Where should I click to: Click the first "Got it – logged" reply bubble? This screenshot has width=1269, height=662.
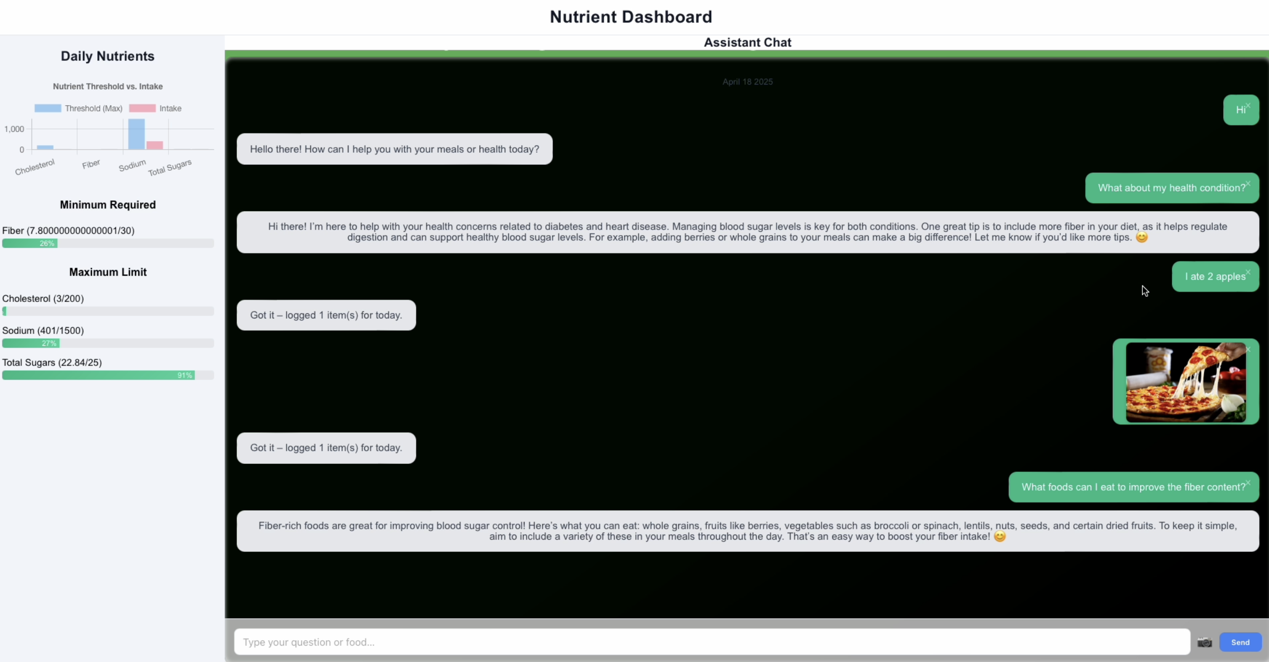(326, 315)
